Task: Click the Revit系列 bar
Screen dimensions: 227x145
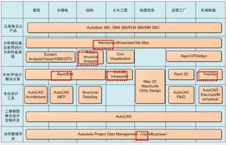Action: pyautogui.click(x=65, y=74)
